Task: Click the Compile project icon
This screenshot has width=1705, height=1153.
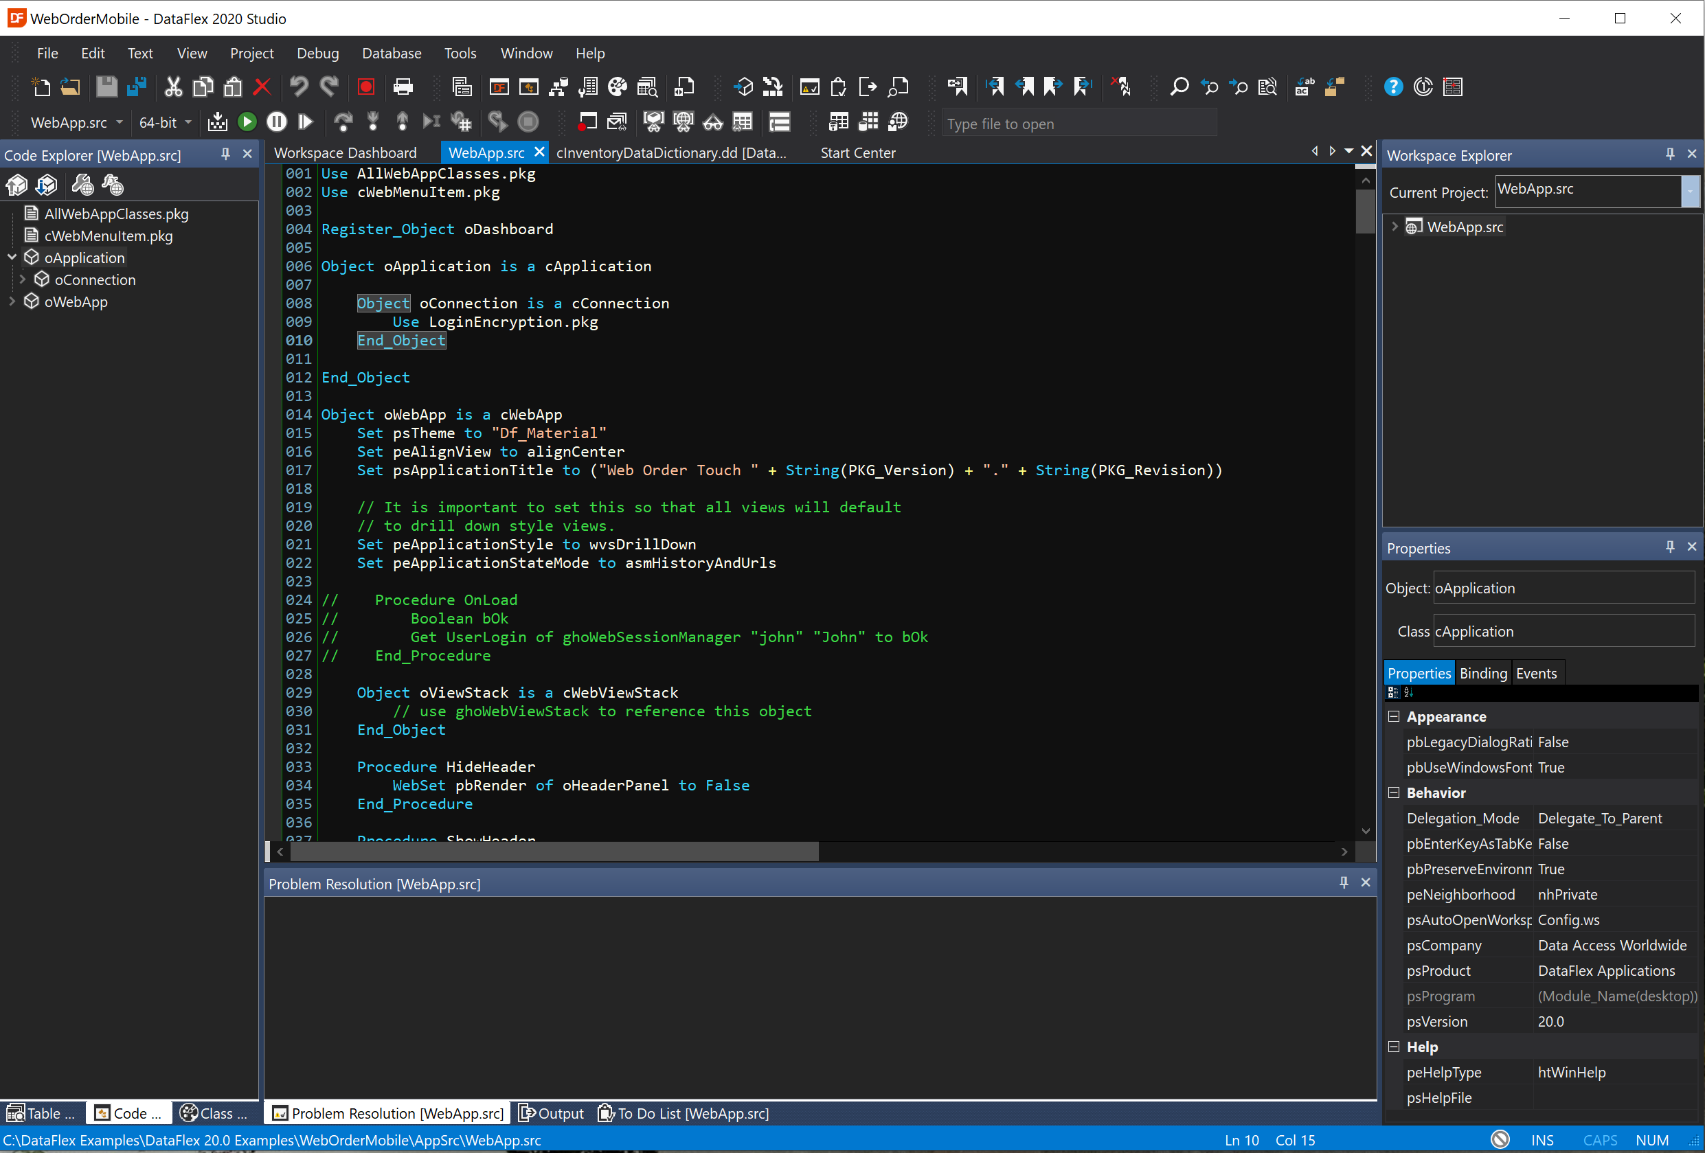Action: [217, 122]
